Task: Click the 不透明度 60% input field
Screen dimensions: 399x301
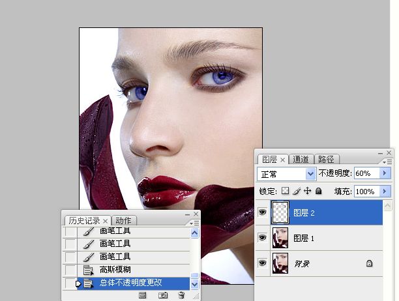Action: coord(367,173)
